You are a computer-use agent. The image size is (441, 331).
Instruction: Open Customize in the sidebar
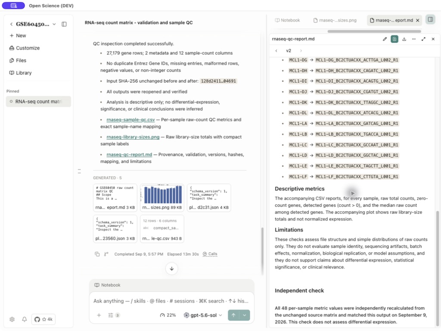point(25,48)
